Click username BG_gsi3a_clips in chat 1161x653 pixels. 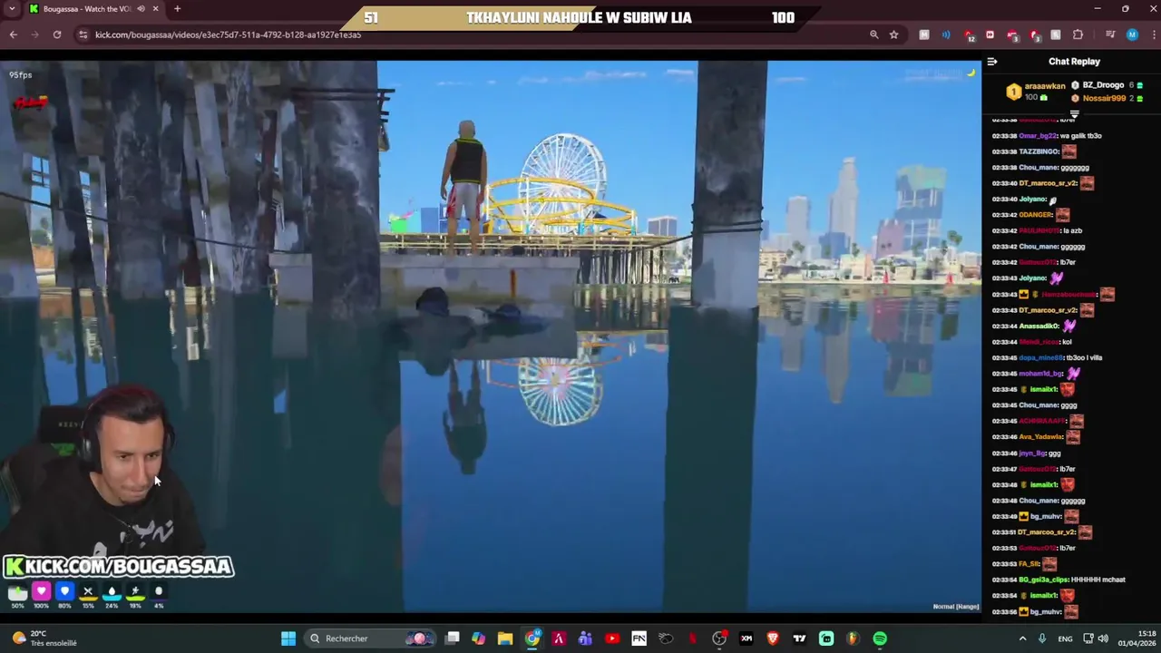click(x=1043, y=580)
